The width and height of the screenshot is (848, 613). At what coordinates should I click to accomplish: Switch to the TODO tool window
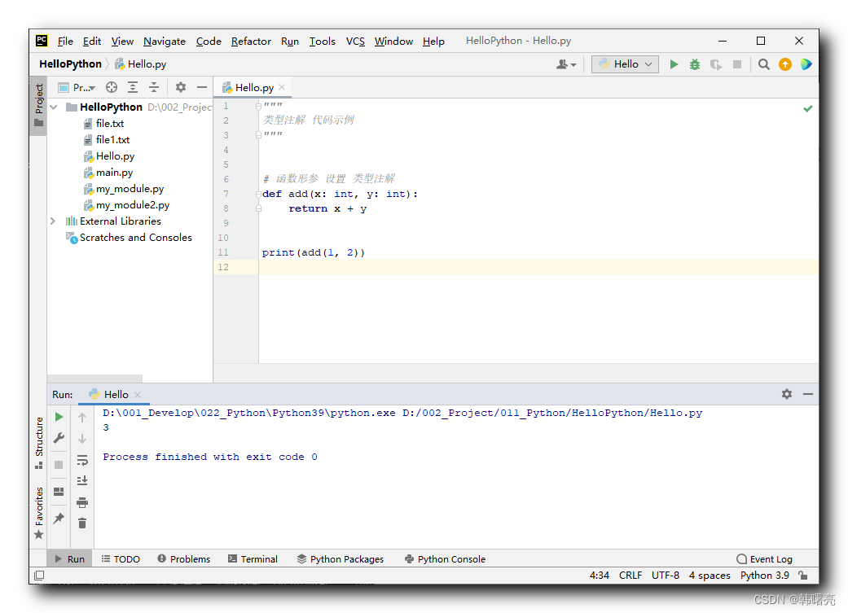click(121, 559)
